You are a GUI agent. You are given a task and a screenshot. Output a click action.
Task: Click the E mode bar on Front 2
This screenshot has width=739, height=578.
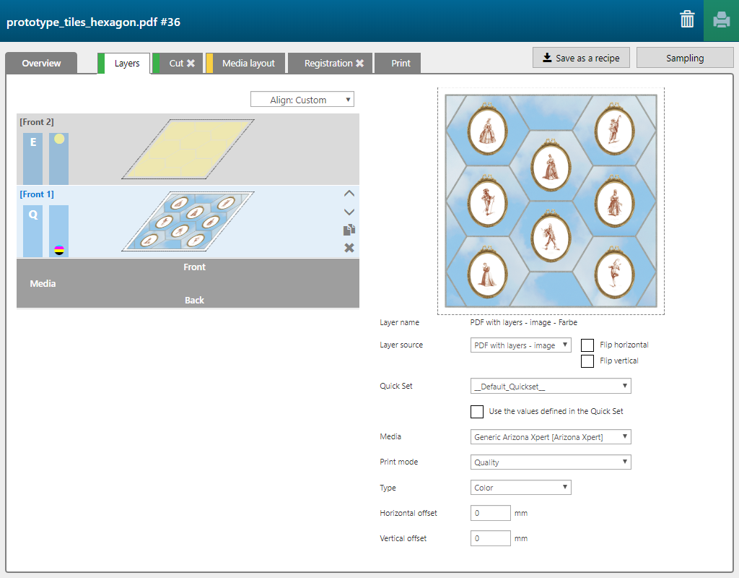[x=33, y=158]
